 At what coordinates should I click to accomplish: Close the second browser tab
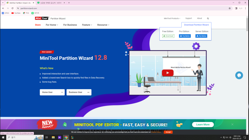pyautogui.click(x=64, y=3)
